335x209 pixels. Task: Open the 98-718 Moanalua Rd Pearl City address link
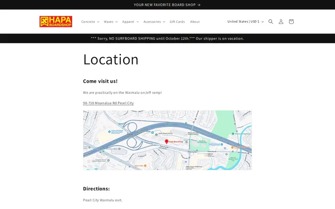pyautogui.click(x=108, y=103)
